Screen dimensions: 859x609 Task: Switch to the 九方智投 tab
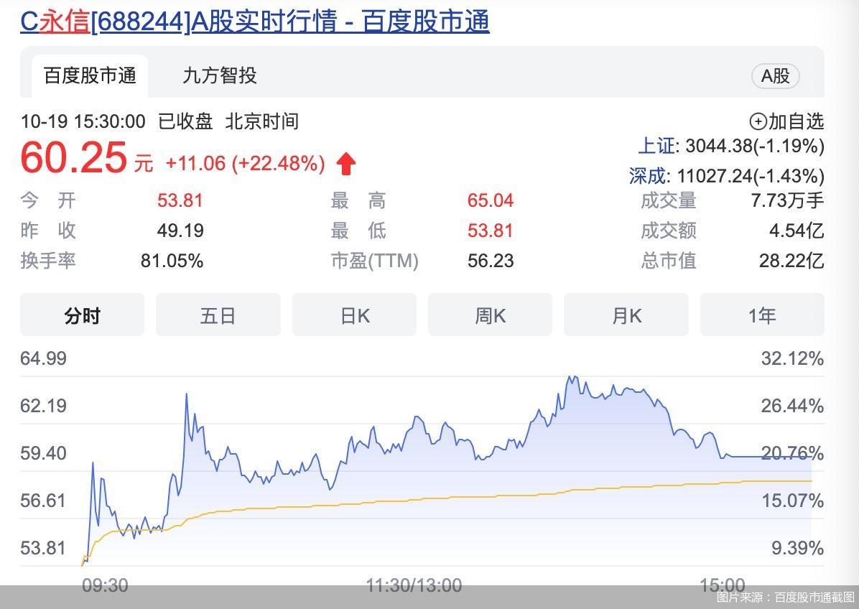(219, 76)
